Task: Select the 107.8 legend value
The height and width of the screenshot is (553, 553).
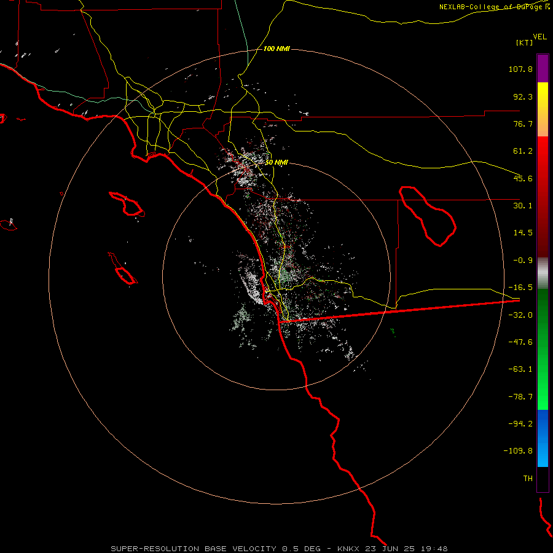Action: [x=520, y=69]
